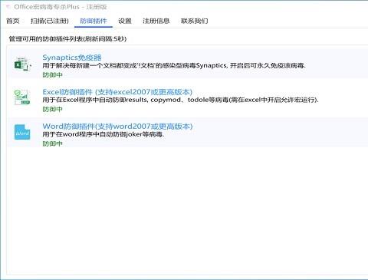The image size is (368, 280).
Task: Switch to 扫描(已注册) tab
Action: (x=50, y=21)
